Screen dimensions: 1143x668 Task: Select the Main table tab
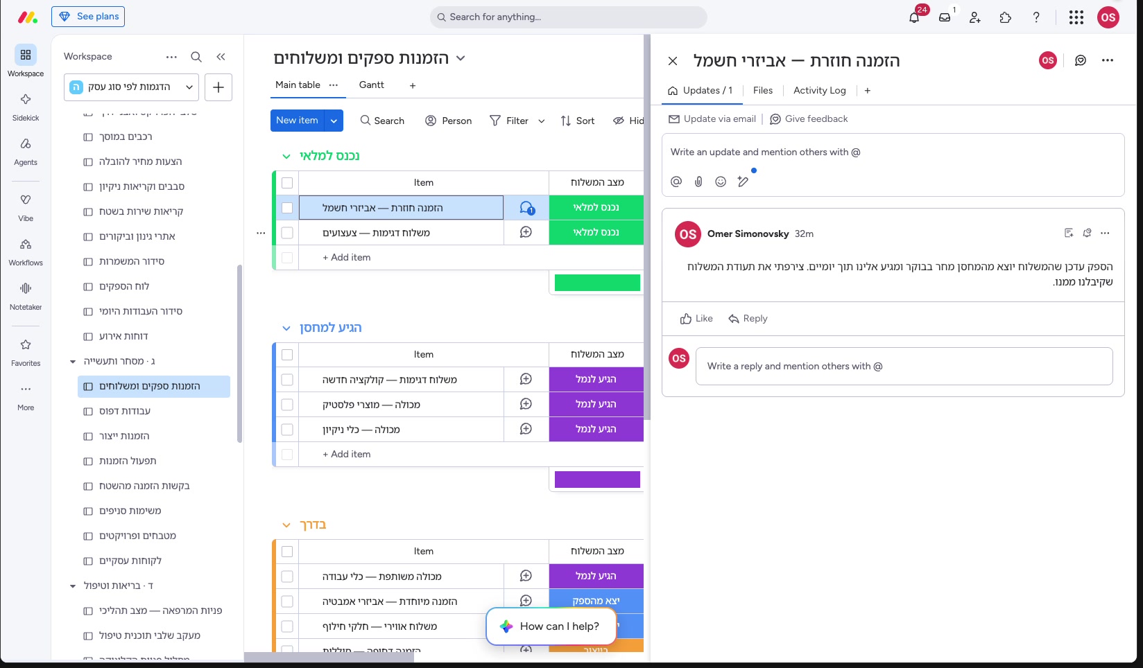click(x=298, y=85)
